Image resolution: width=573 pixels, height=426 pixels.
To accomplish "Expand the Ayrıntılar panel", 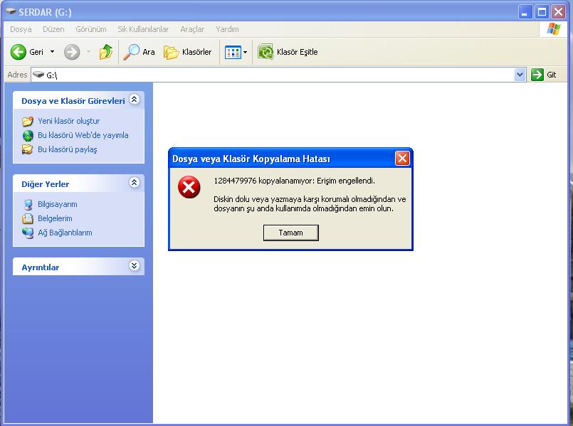I will coord(134,266).
